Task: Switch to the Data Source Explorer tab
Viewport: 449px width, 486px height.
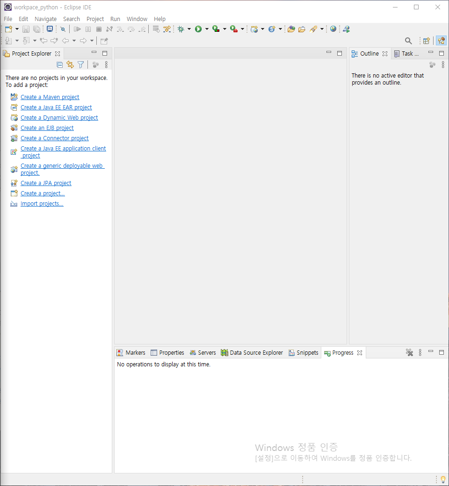Action: point(252,353)
